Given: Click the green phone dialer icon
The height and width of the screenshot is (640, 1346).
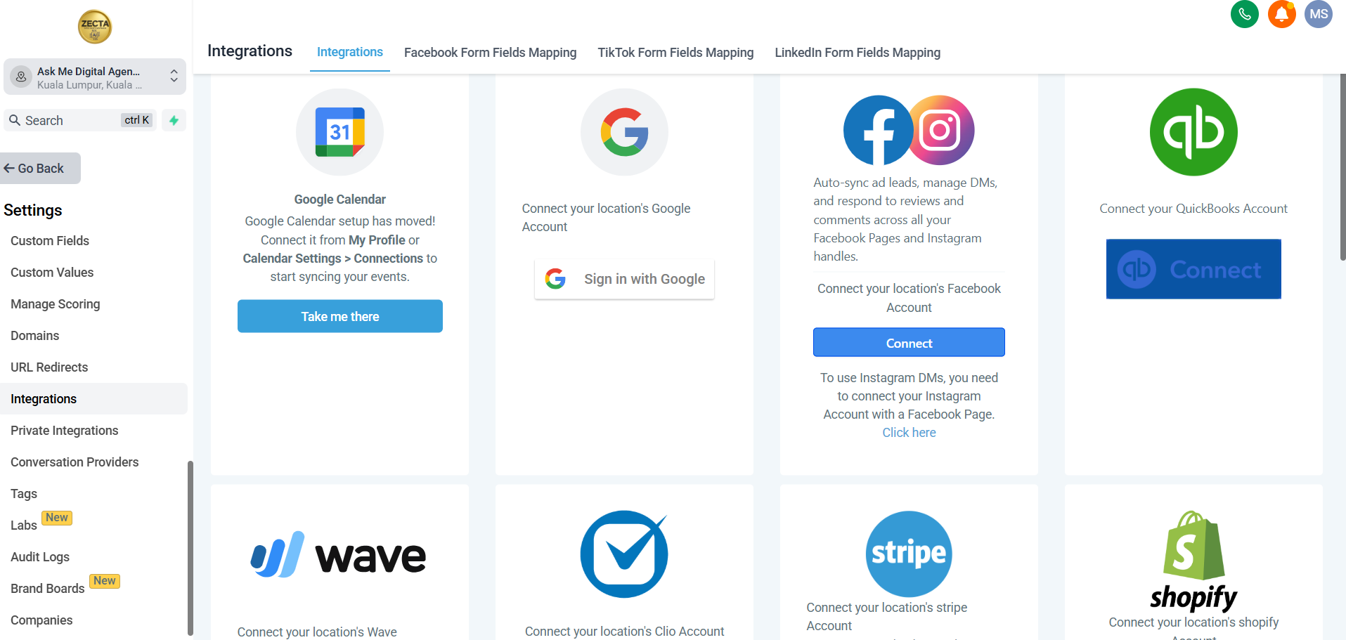Looking at the screenshot, I should [1244, 14].
